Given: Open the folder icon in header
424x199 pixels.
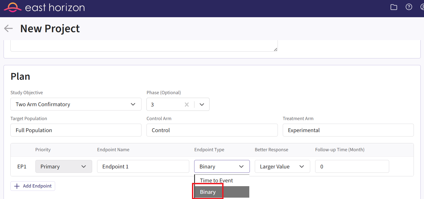Looking at the screenshot, I should (x=394, y=7).
